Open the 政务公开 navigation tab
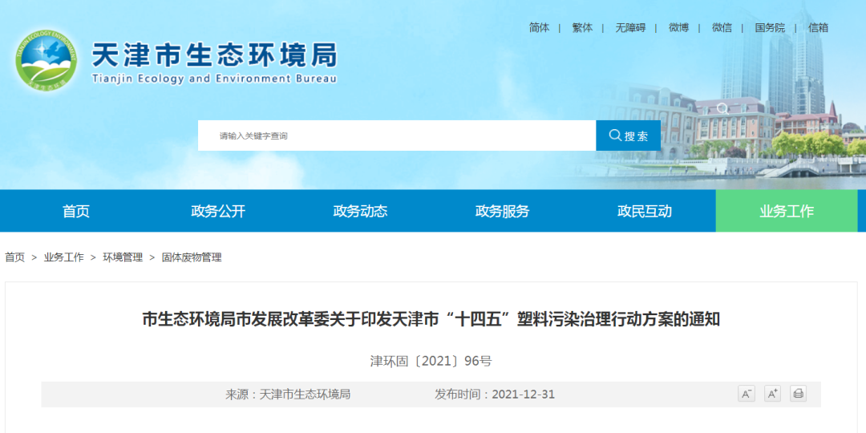This screenshot has width=866, height=433. point(218,212)
